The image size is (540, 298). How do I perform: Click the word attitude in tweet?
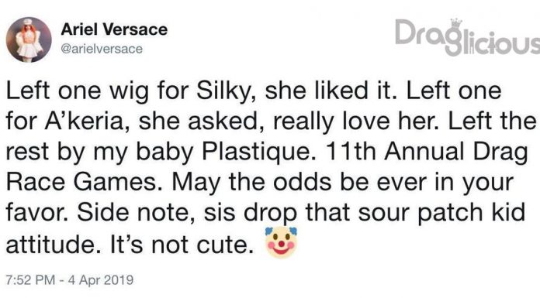52,245
